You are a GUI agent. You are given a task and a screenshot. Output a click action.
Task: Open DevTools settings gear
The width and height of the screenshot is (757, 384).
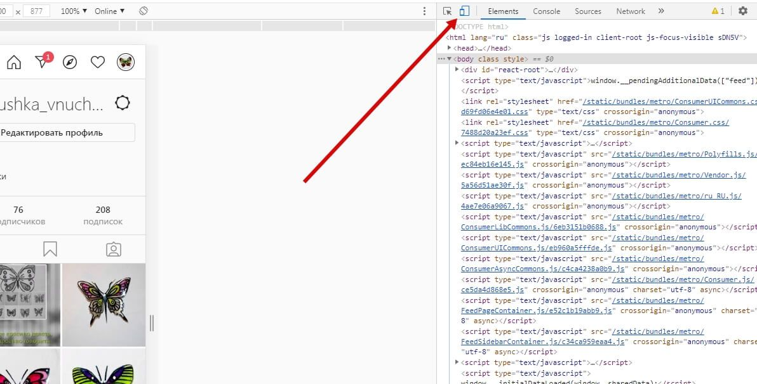point(743,11)
